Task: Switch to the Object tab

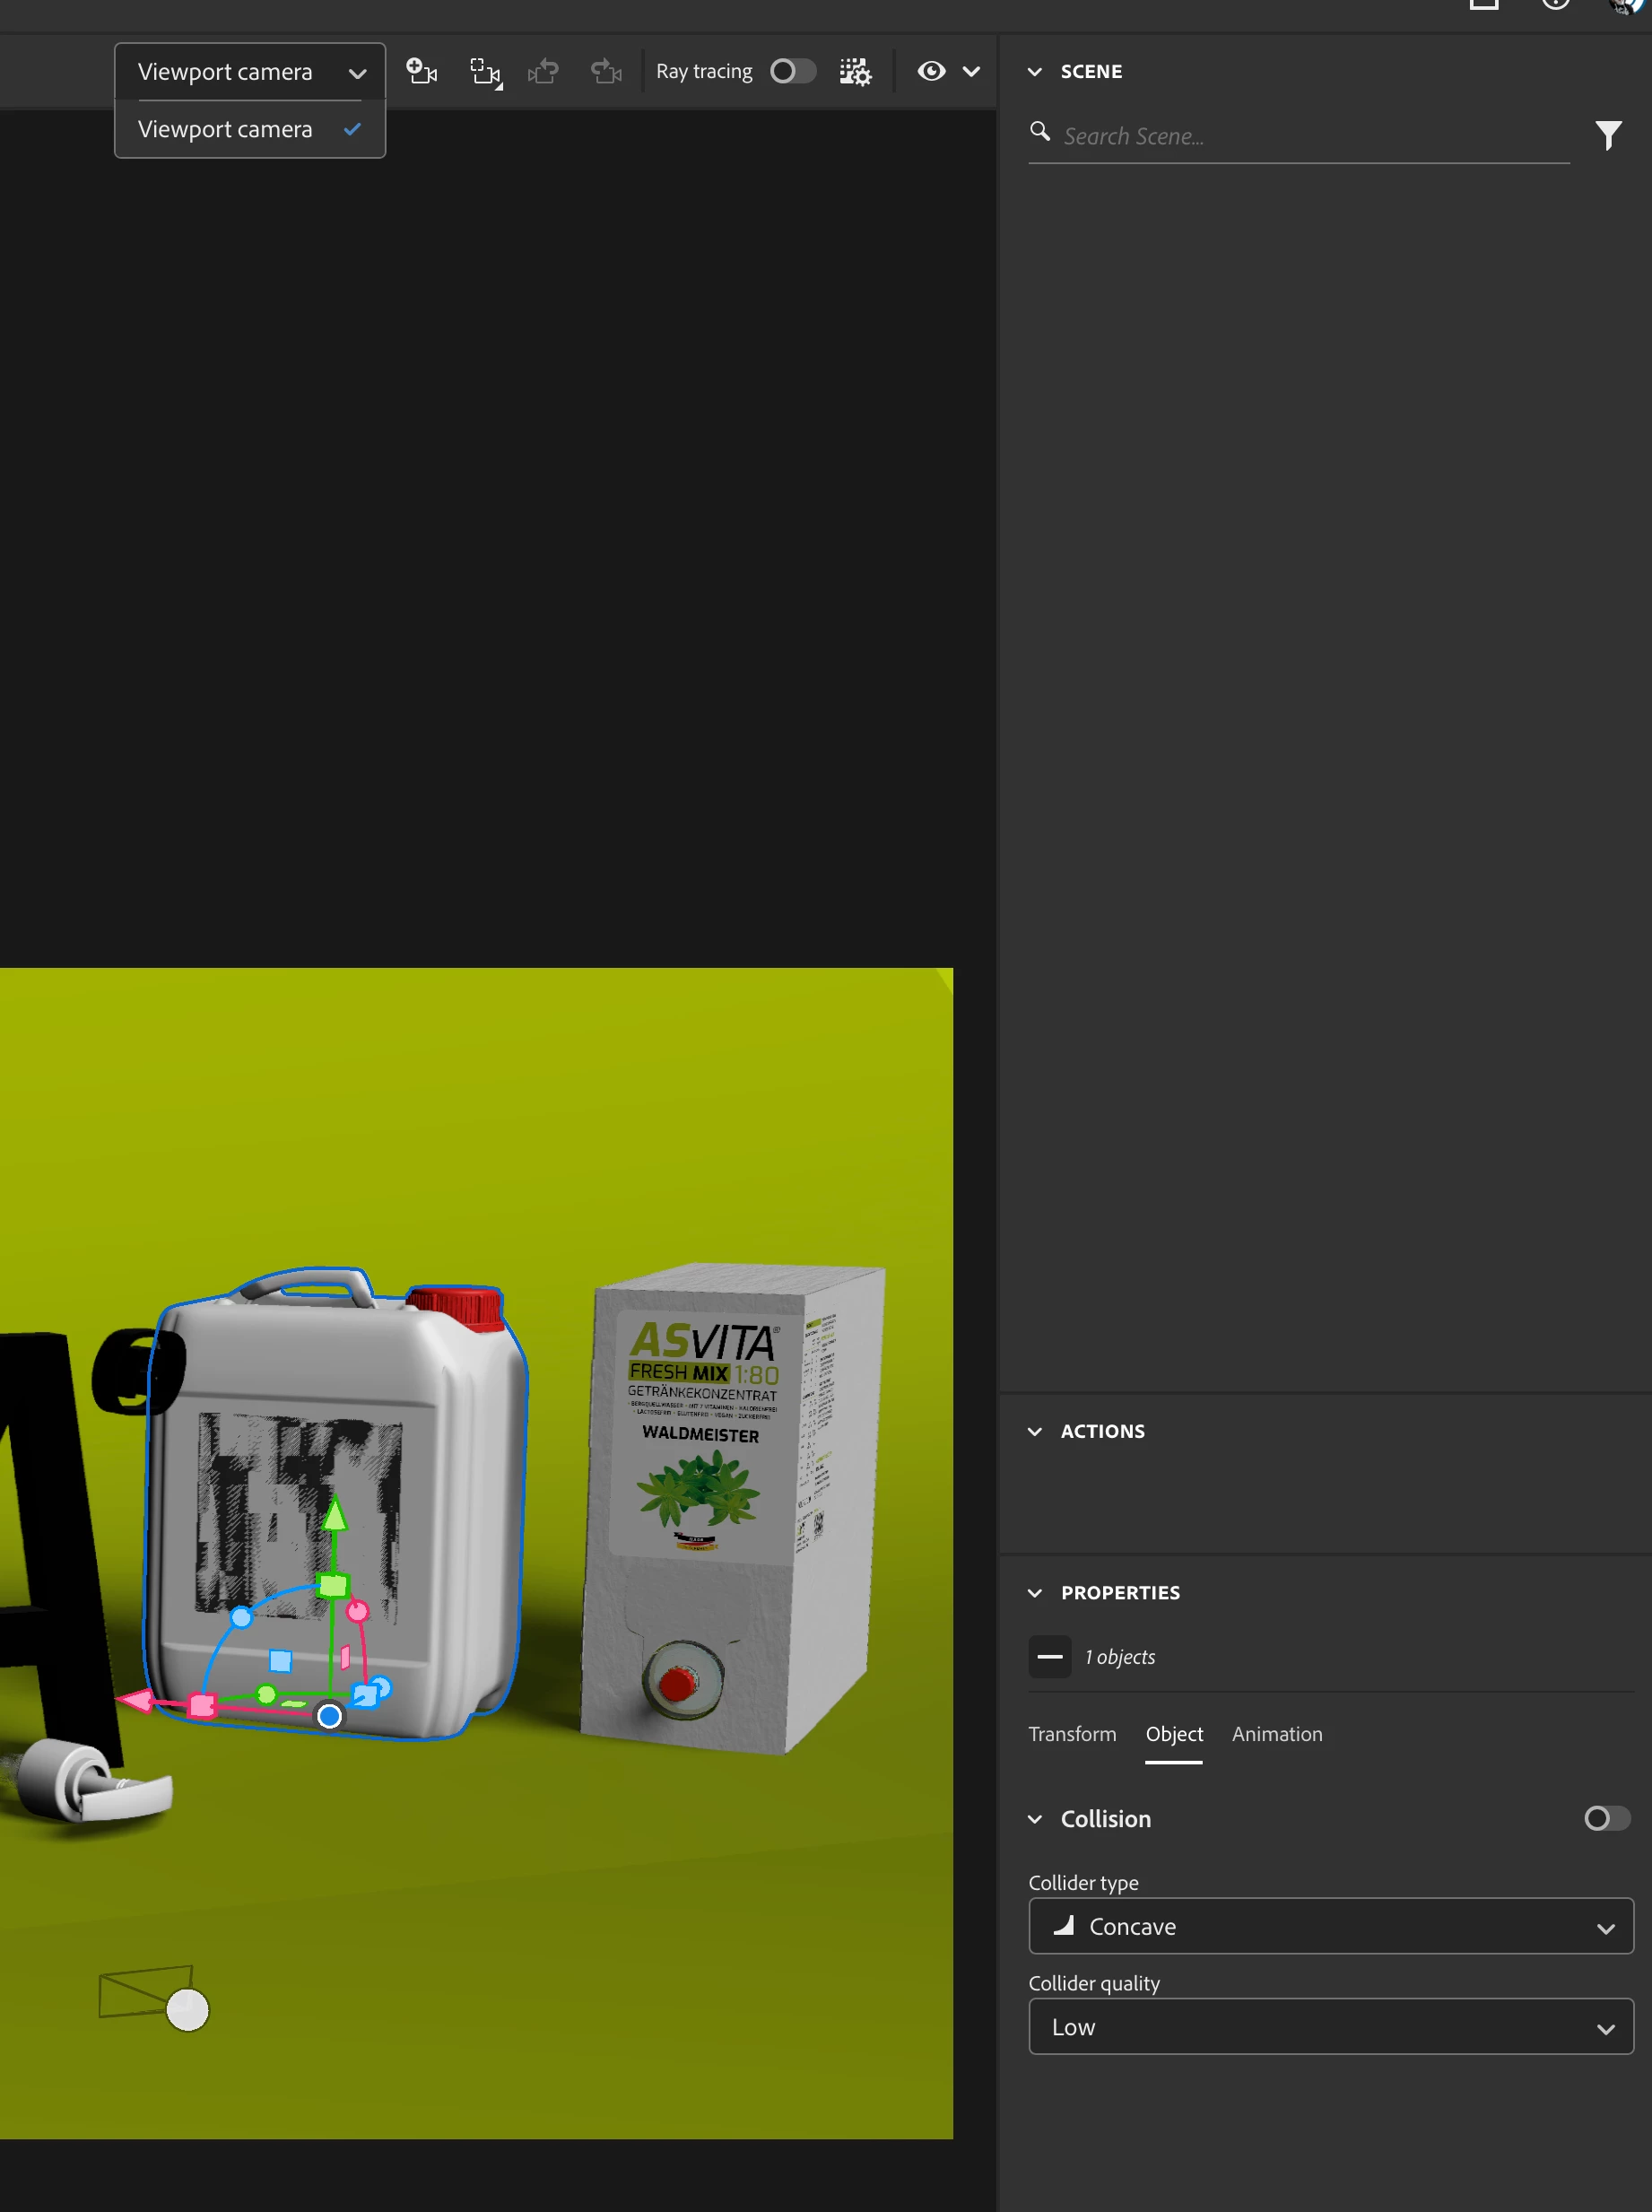Action: tap(1174, 1734)
